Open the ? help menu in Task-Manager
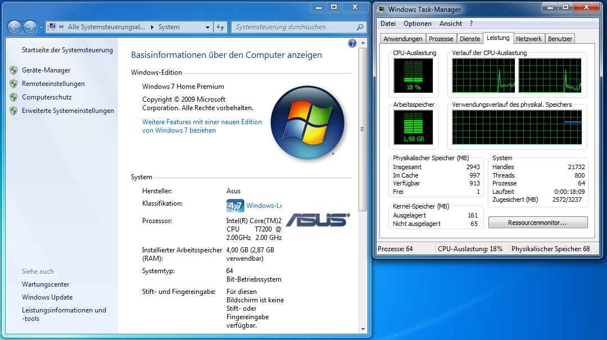Screen dimensions: 607x340 click(x=471, y=24)
